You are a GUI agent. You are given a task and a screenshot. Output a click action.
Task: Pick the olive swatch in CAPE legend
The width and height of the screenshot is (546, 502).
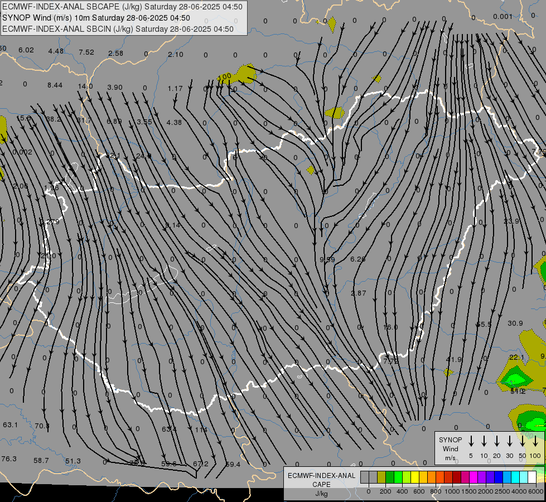pyautogui.click(x=381, y=477)
